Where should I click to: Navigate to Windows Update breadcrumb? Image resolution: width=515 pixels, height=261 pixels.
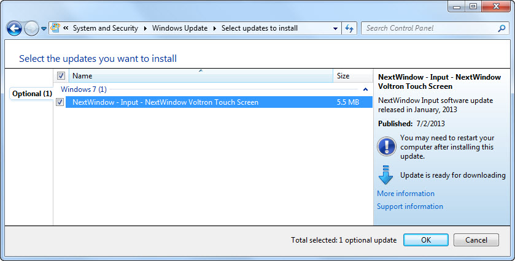point(180,28)
